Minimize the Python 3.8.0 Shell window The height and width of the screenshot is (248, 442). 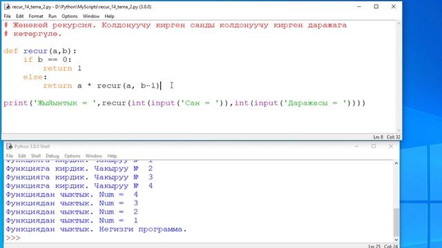click(356, 146)
